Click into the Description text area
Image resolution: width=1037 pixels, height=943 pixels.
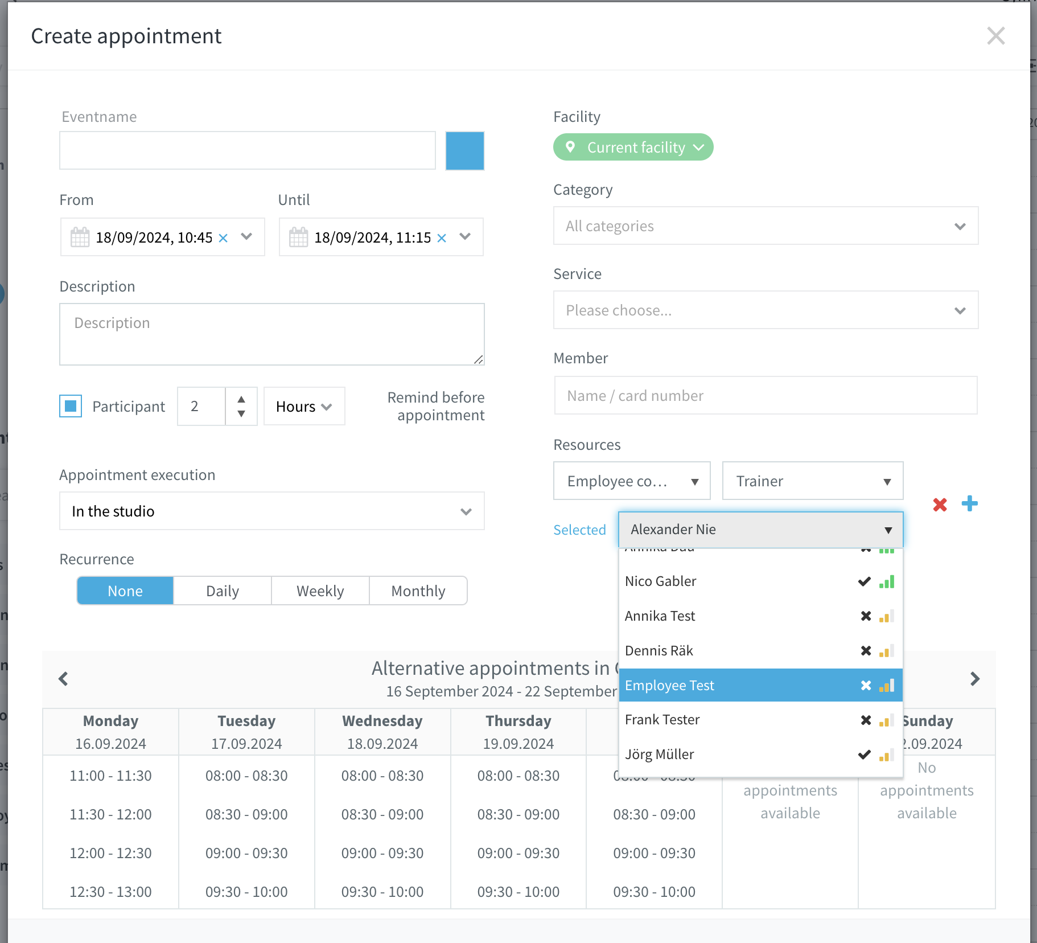pos(272,334)
